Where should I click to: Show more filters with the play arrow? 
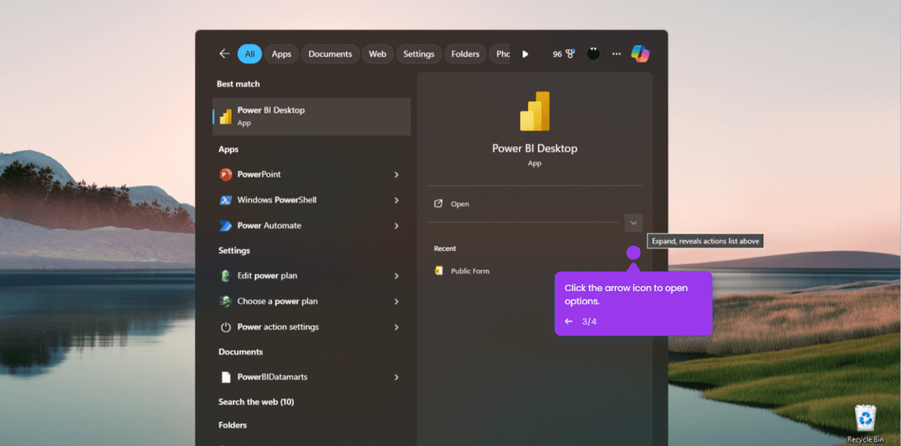(x=526, y=54)
